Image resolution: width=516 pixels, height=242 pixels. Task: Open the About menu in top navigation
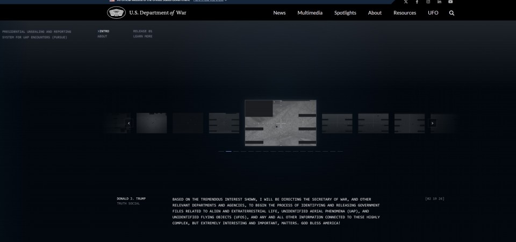tap(375, 13)
